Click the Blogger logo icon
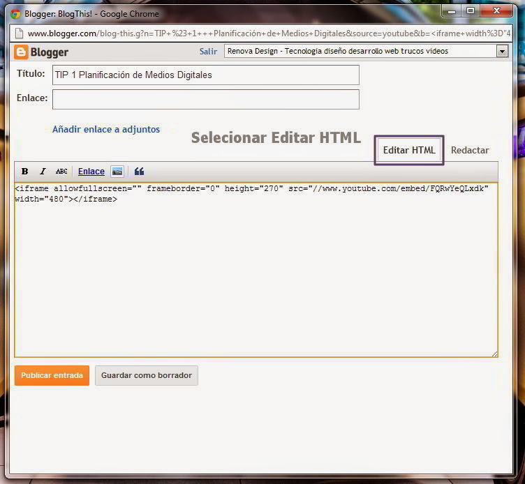 (21, 52)
